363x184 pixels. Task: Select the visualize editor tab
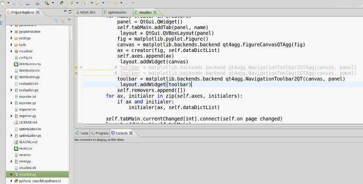(145, 12)
